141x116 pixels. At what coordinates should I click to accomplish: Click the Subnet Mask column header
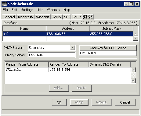click(112, 29)
